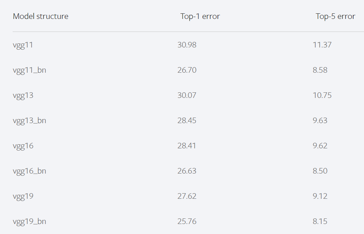The image size is (364, 234).
Task: Click the Model structure column header
Action: [x=41, y=16]
